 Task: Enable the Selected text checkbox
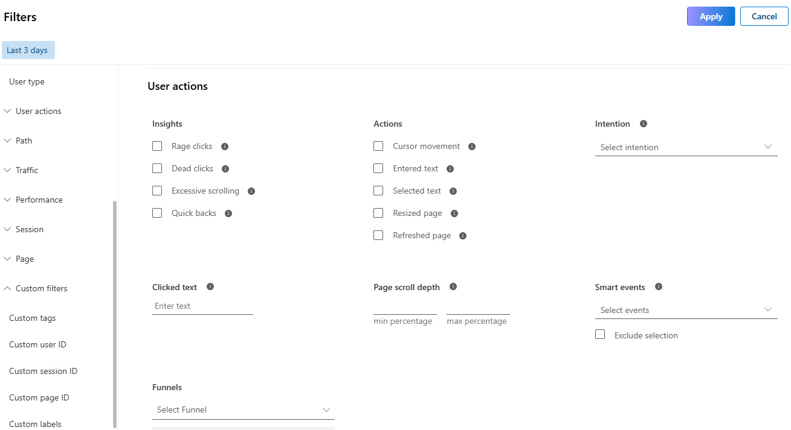coord(378,191)
